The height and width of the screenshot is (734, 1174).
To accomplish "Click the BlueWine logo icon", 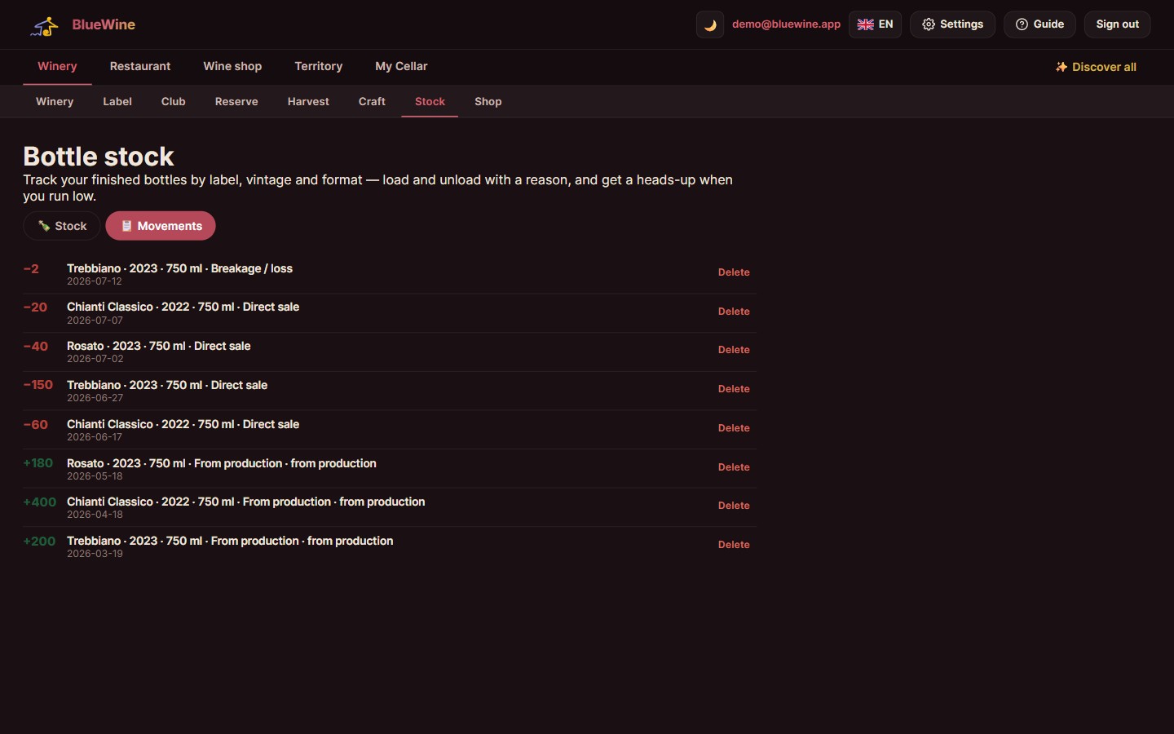I will click(x=45, y=25).
